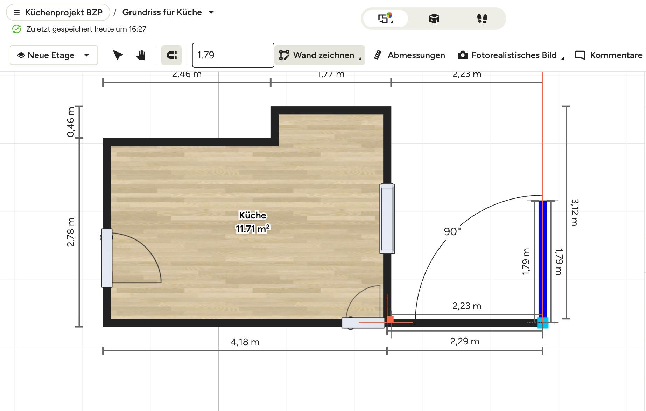Expand the Wand zeichnen options arrow

(360, 59)
